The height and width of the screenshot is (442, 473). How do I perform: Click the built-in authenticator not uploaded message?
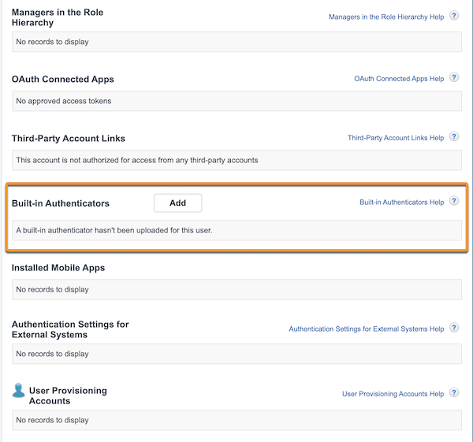pos(236,231)
